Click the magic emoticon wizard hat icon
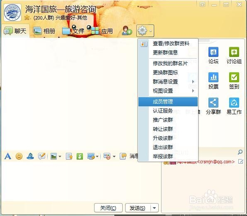247x216 pixels. [x=30, y=156]
